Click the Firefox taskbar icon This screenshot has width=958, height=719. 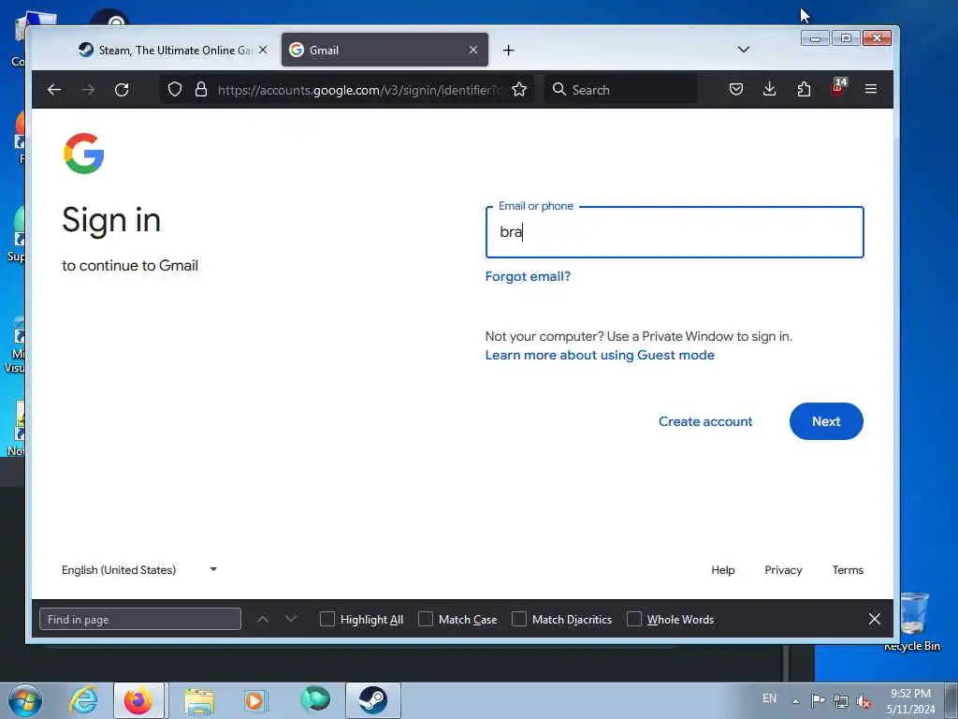(x=138, y=700)
